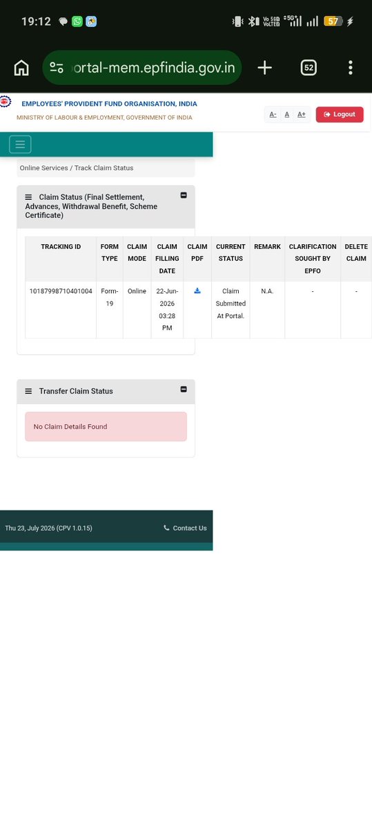
Task: Click the Employees' Provident Fund Organisation title
Action: (109, 104)
